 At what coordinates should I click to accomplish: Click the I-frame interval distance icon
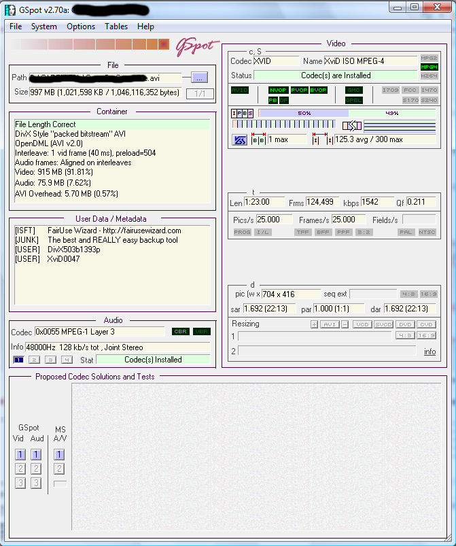click(323, 139)
